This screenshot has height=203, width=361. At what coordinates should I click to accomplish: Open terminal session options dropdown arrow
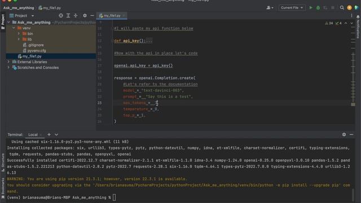tap(56, 134)
